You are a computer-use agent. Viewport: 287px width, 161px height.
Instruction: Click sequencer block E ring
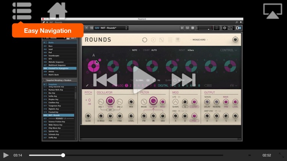click(x=172, y=66)
